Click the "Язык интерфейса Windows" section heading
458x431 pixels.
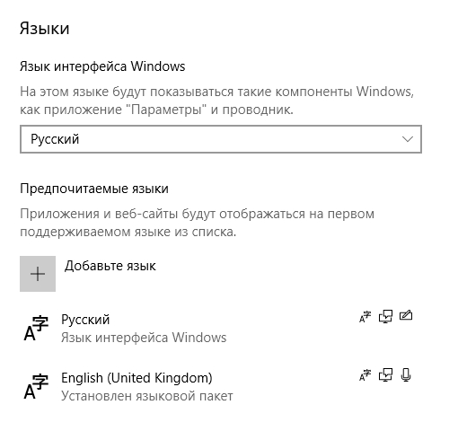point(102,66)
